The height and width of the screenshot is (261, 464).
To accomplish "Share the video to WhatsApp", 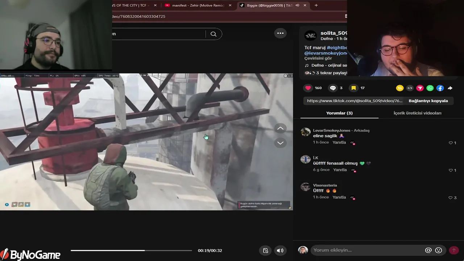I will tap(430, 88).
